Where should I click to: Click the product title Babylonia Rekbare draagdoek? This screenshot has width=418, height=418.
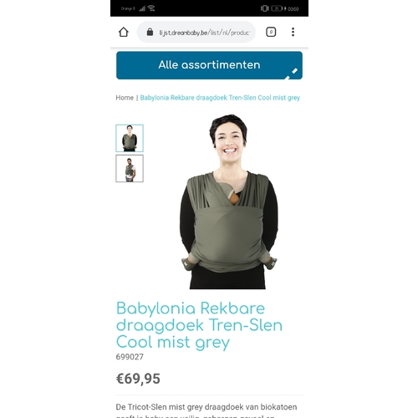click(199, 325)
